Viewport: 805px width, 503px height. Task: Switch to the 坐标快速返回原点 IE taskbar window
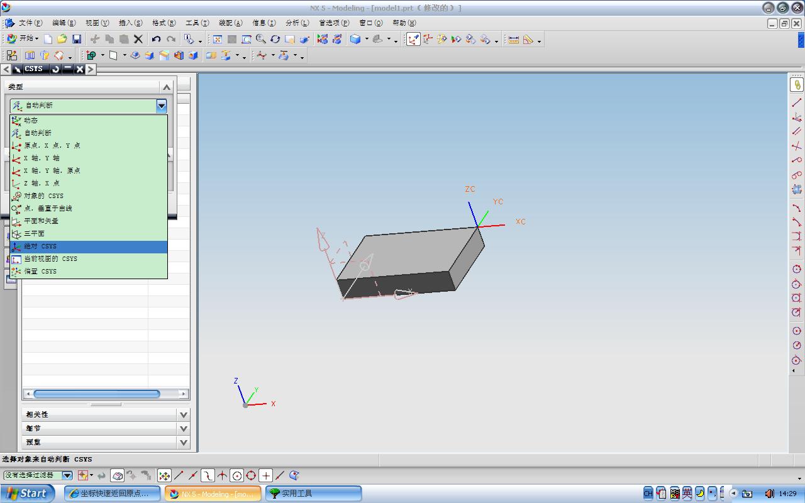coord(112,494)
